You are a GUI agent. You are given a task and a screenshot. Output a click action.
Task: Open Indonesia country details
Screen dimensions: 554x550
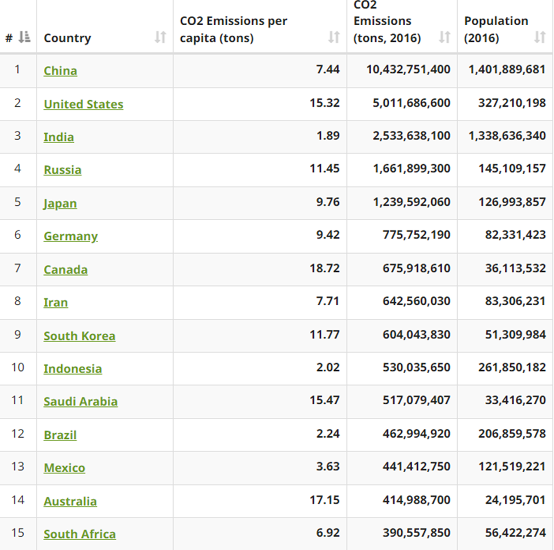(73, 369)
